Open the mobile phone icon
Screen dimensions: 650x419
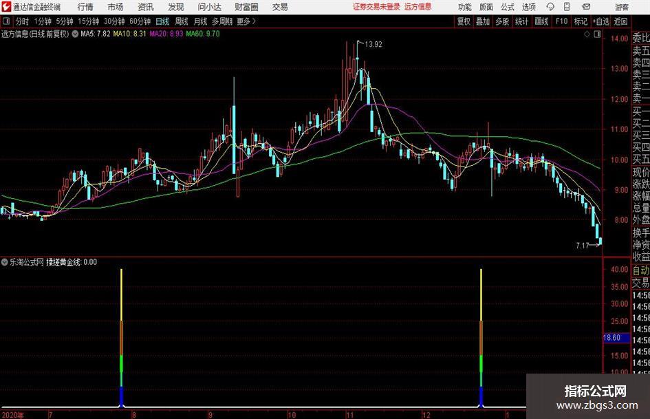click(567, 7)
